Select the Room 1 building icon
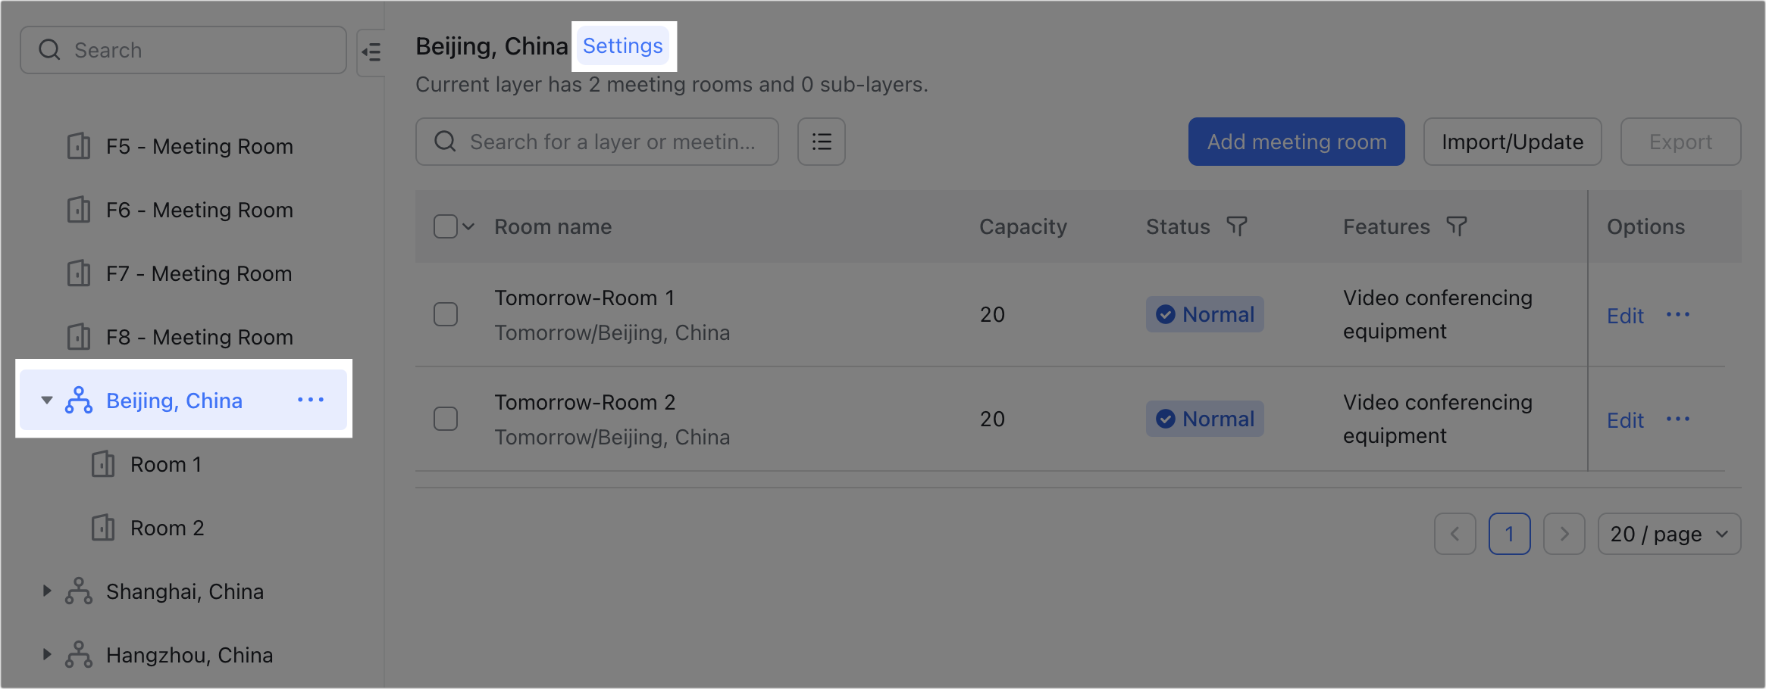The image size is (1766, 689). coord(102,464)
